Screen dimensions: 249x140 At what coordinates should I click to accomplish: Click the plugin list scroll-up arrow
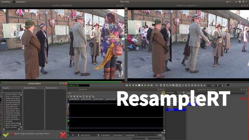(x=21, y=95)
